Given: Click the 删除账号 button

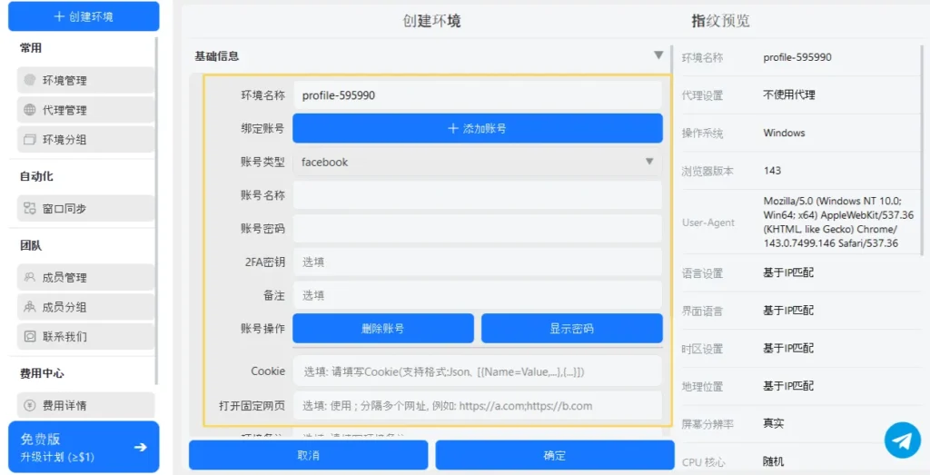Looking at the screenshot, I should pyautogui.click(x=383, y=329).
